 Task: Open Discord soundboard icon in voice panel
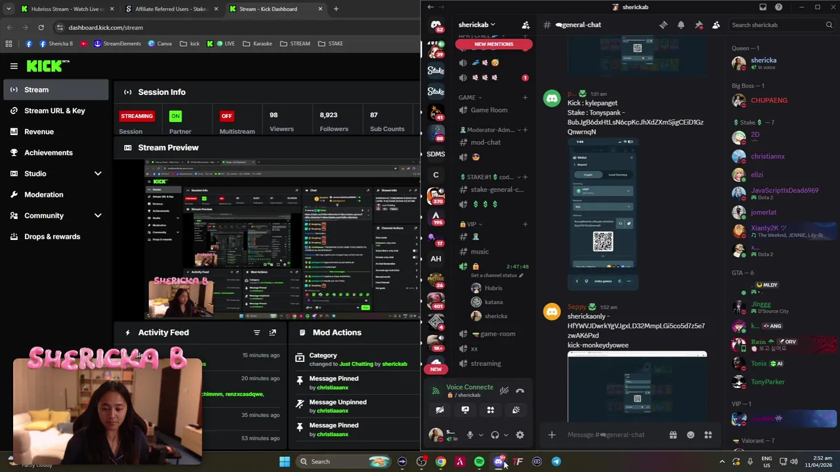(516, 410)
